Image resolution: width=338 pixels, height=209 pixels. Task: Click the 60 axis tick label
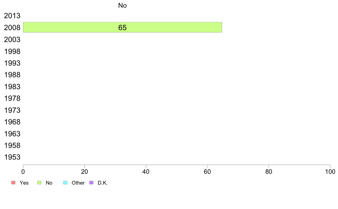[207, 172]
